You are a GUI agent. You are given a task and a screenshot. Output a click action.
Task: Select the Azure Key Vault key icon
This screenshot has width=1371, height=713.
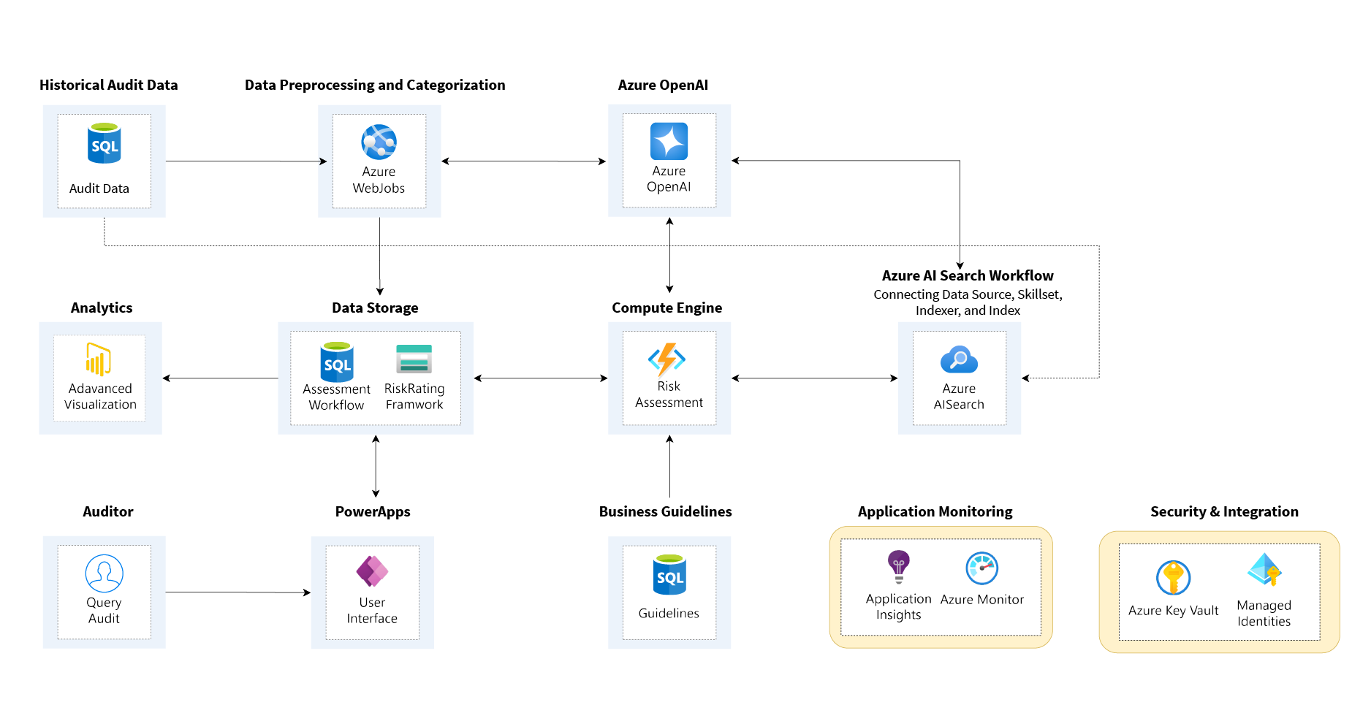tap(1173, 578)
